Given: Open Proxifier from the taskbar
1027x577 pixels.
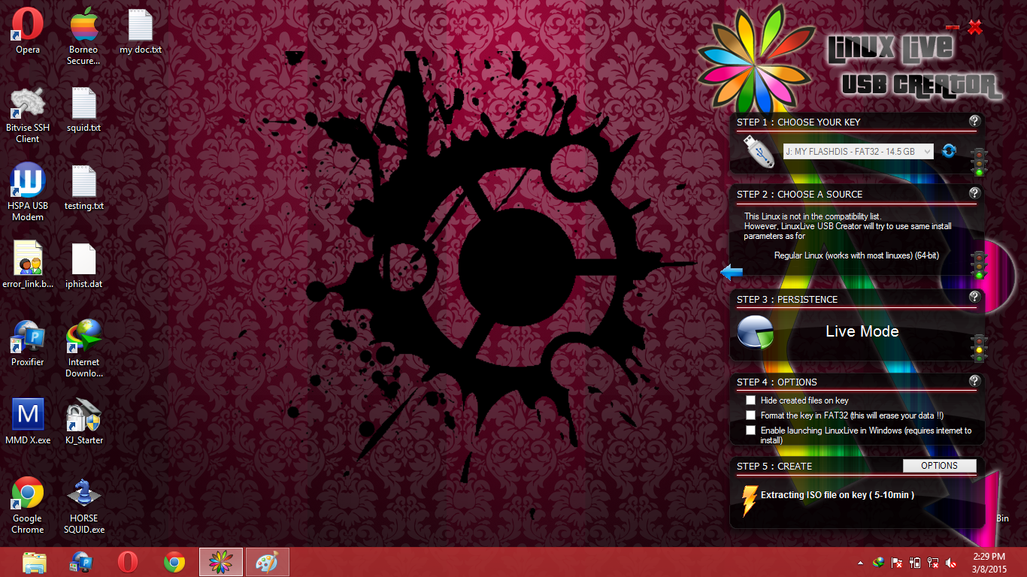Looking at the screenshot, I should pyautogui.click(x=81, y=562).
